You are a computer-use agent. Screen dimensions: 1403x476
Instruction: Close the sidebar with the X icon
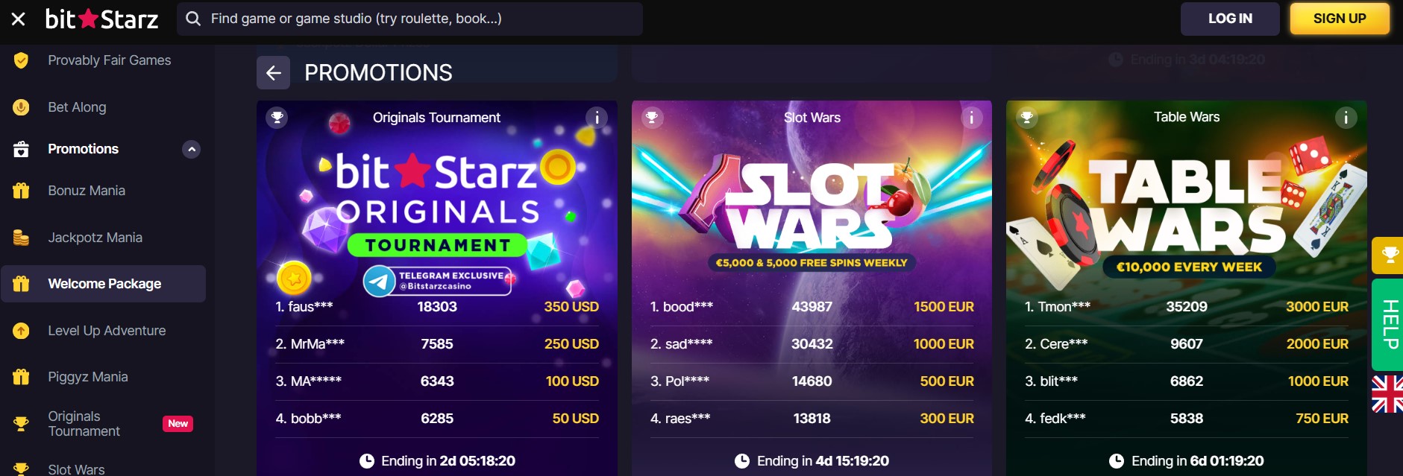click(16, 18)
